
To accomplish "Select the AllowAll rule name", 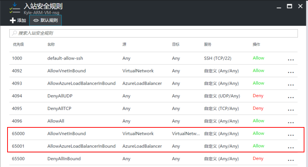I will coord(56,121).
